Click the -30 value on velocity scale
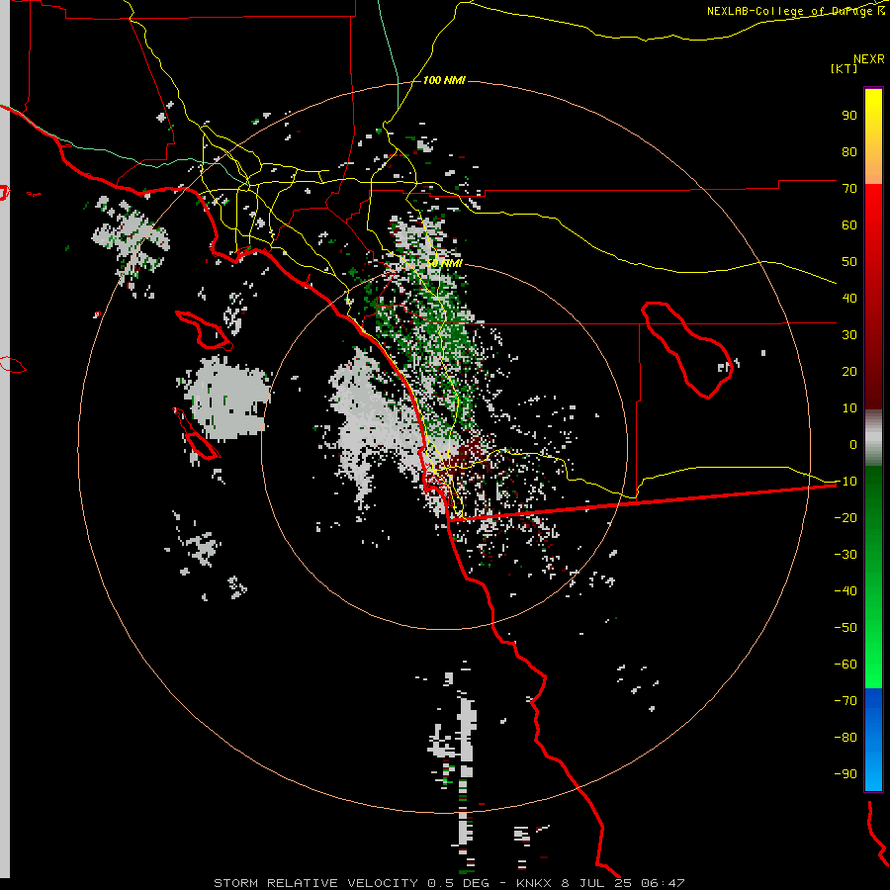 pos(845,554)
